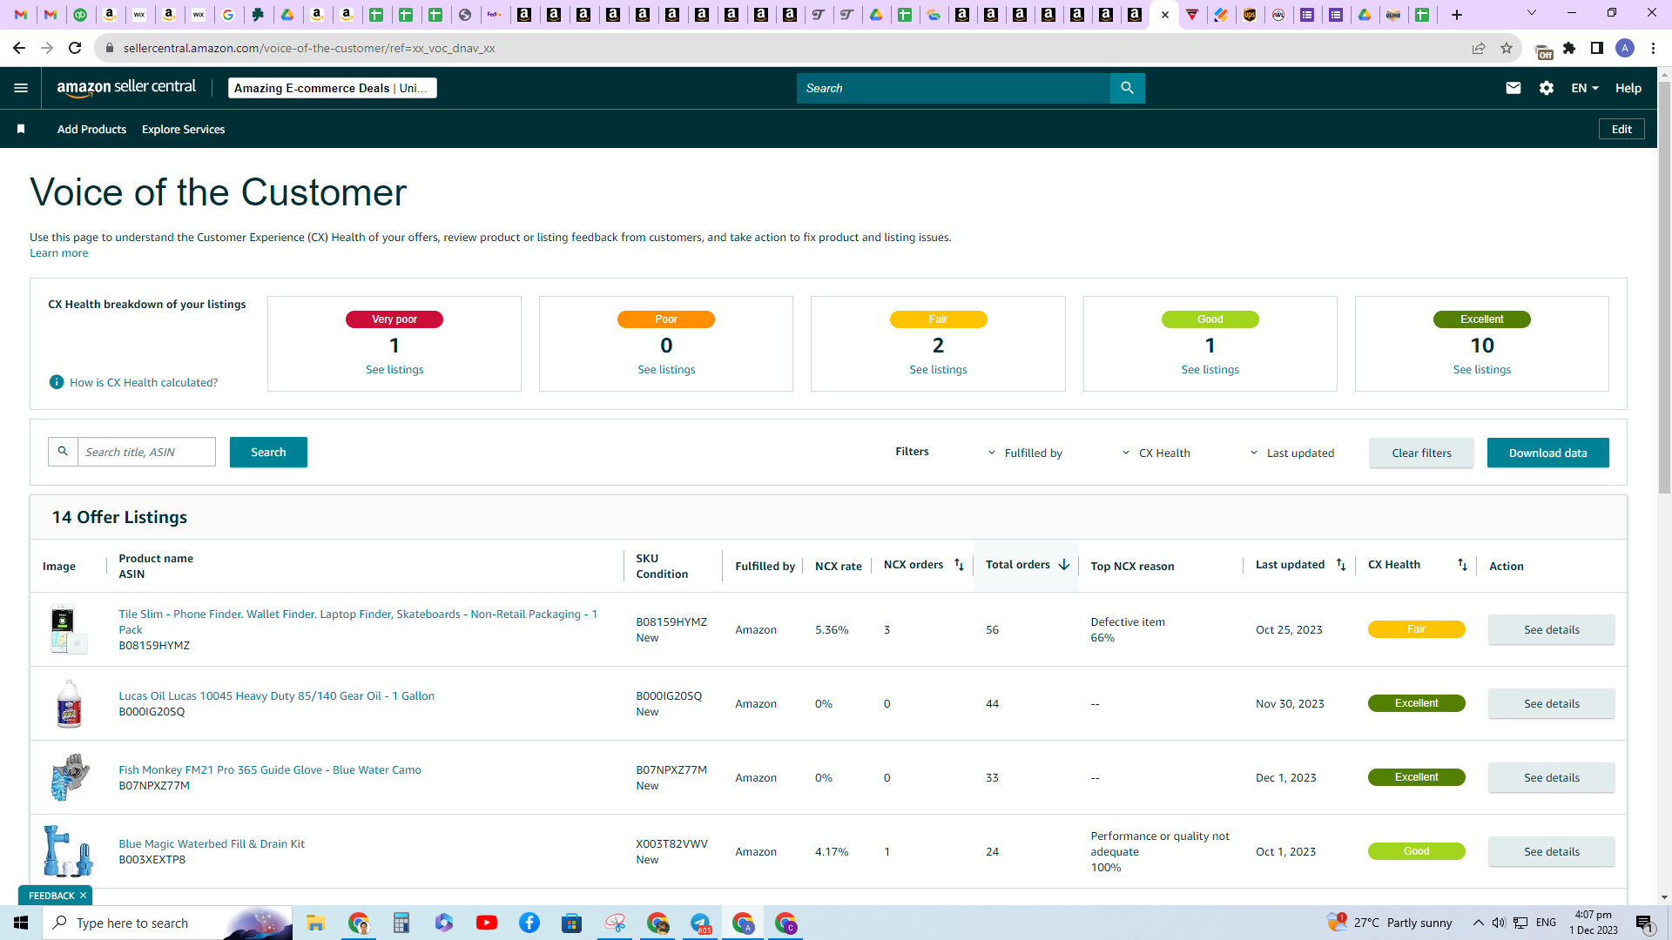Open How is CX Health calculated link
The height and width of the screenshot is (940, 1672).
tap(144, 382)
